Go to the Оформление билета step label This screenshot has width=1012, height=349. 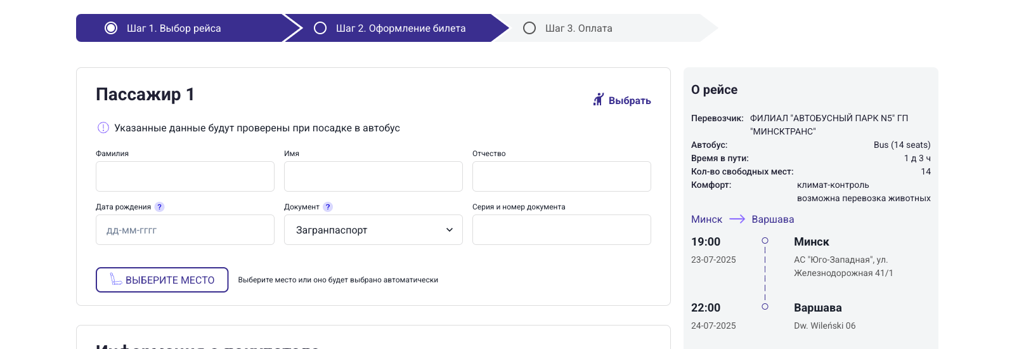pyautogui.click(x=401, y=28)
